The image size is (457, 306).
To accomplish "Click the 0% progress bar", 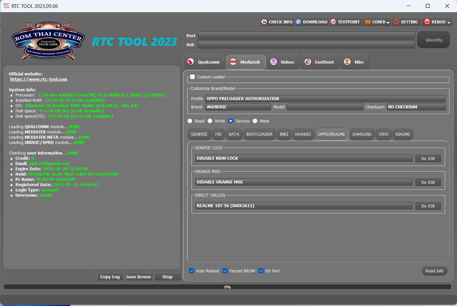I will point(227,287).
